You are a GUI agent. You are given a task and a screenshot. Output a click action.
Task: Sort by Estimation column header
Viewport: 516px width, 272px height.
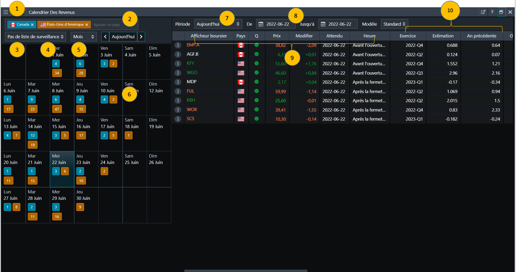443,36
